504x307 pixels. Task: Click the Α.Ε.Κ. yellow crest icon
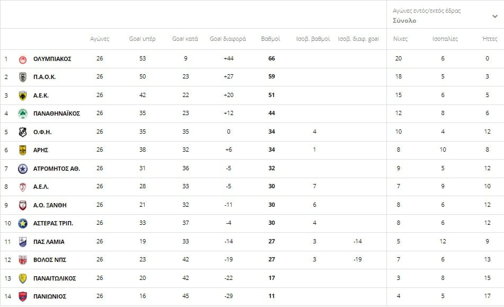click(x=22, y=95)
